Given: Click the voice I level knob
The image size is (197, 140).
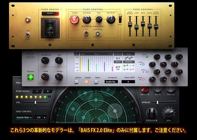Looking at the screenshot, I should (157, 57).
